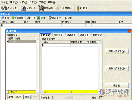
Task: Click the 删除人员记录(B) button
Action: tap(117, 69)
